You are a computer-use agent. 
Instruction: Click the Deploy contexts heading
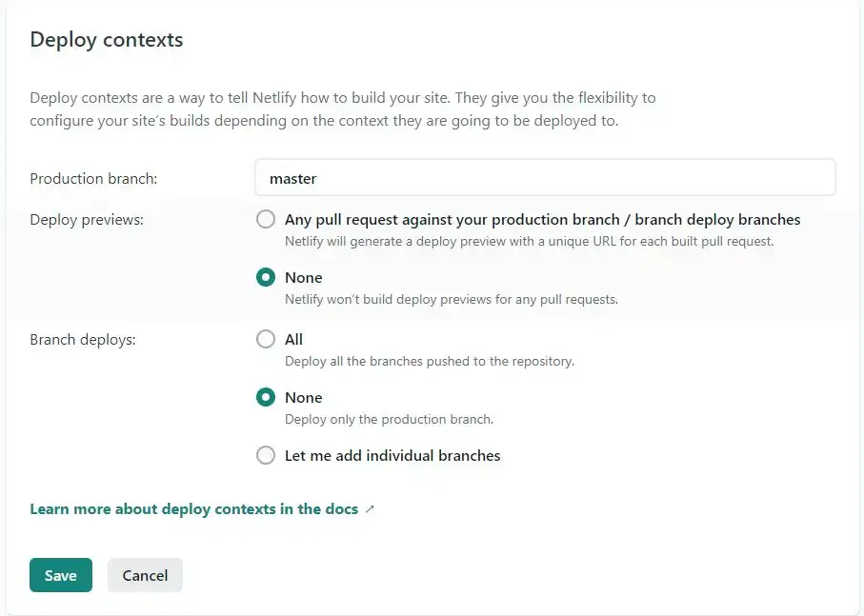(106, 40)
